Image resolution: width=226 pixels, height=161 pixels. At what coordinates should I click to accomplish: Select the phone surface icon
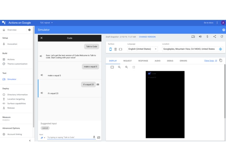tap(111, 49)
